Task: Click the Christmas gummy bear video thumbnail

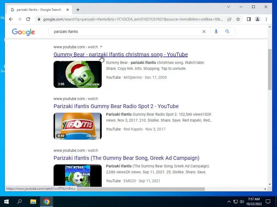Action: (x=78, y=74)
